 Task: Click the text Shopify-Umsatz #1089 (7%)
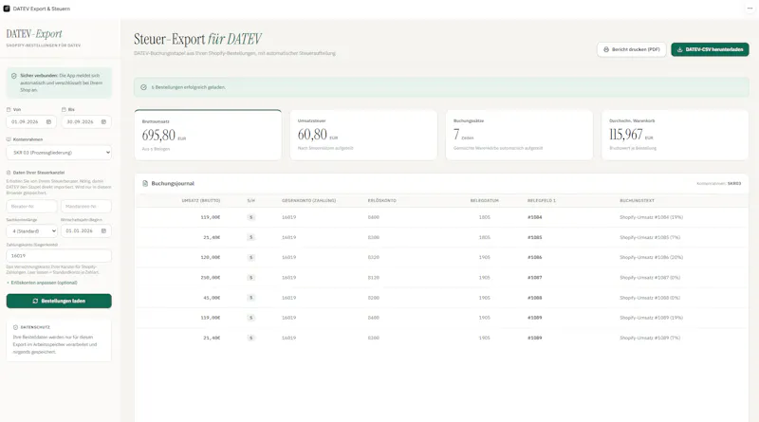click(650, 338)
